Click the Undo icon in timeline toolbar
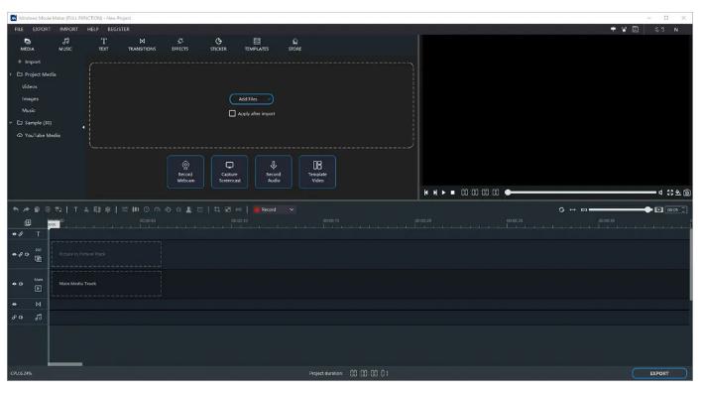This screenshot has height=394, width=701. (16, 209)
